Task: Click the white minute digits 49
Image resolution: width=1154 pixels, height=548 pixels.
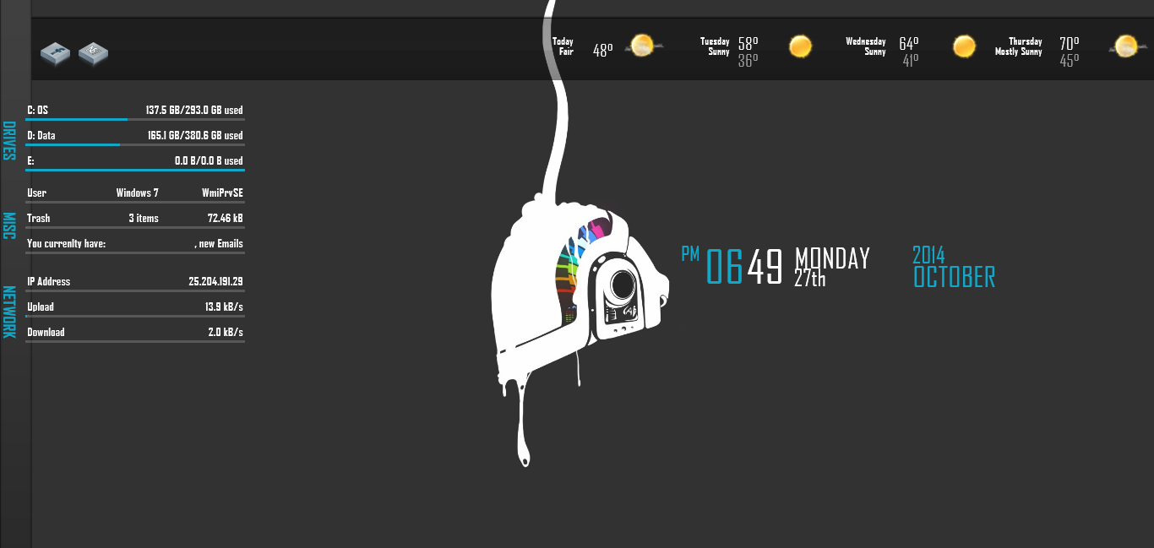Action: tap(765, 267)
